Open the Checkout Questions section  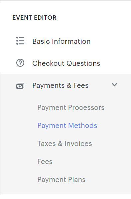pyautogui.click(x=66, y=63)
